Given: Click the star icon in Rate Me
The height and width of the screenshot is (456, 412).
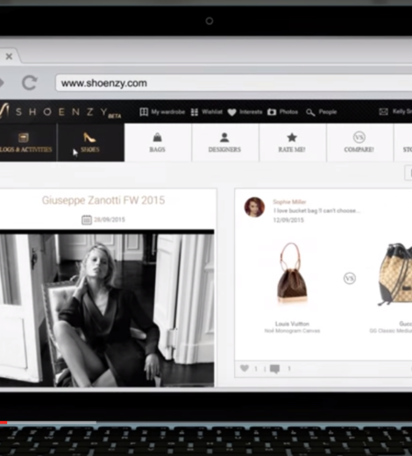Looking at the screenshot, I should [x=292, y=137].
